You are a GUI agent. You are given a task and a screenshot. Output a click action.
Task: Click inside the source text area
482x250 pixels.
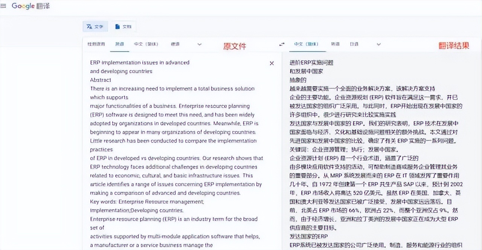pyautogui.click(x=173, y=150)
